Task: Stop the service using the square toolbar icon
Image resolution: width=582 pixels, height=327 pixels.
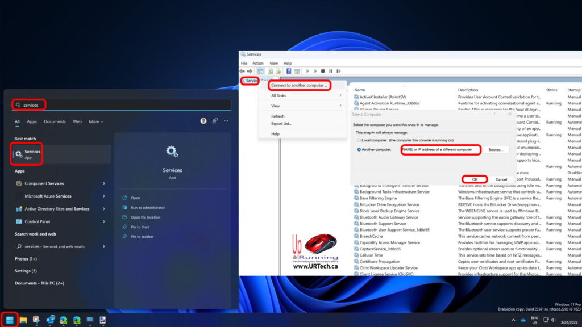Action: (323, 71)
